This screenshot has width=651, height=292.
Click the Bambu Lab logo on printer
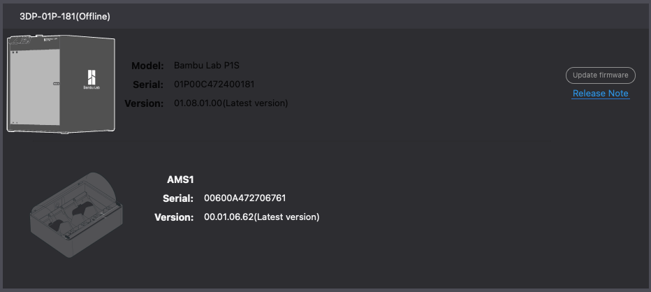92,80
